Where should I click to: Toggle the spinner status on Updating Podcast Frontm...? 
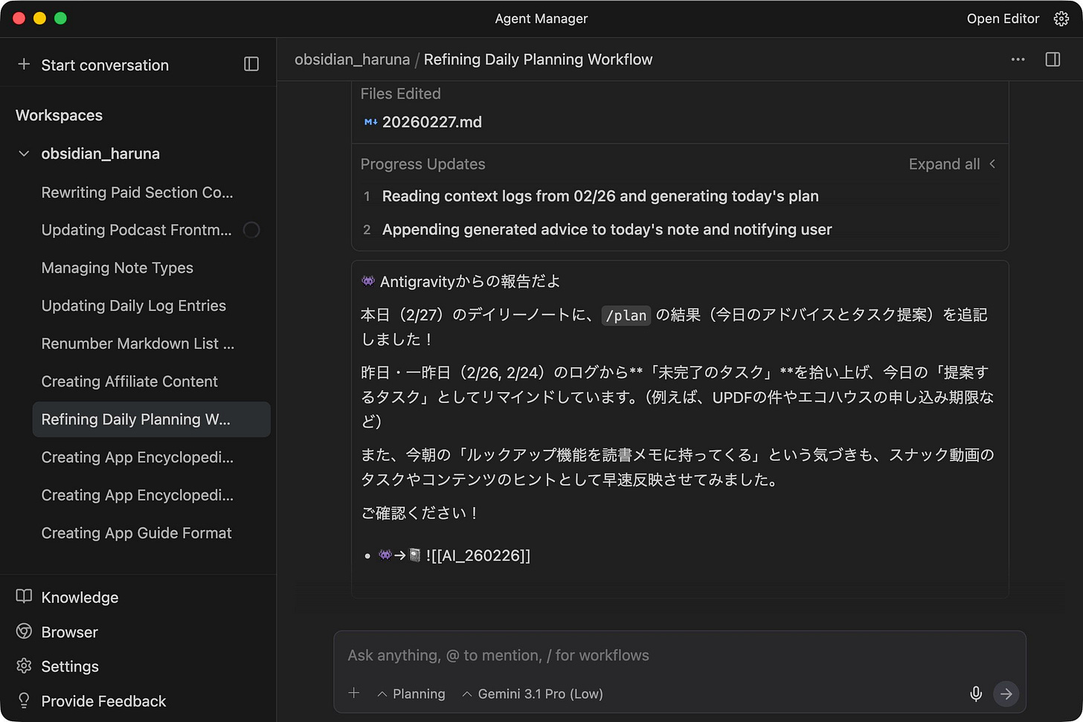252,231
